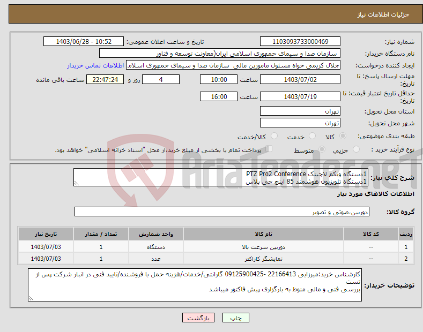The image size is (423, 332).
Task: Select the متوسط purchase type radio
Action: pyautogui.click(x=322, y=149)
